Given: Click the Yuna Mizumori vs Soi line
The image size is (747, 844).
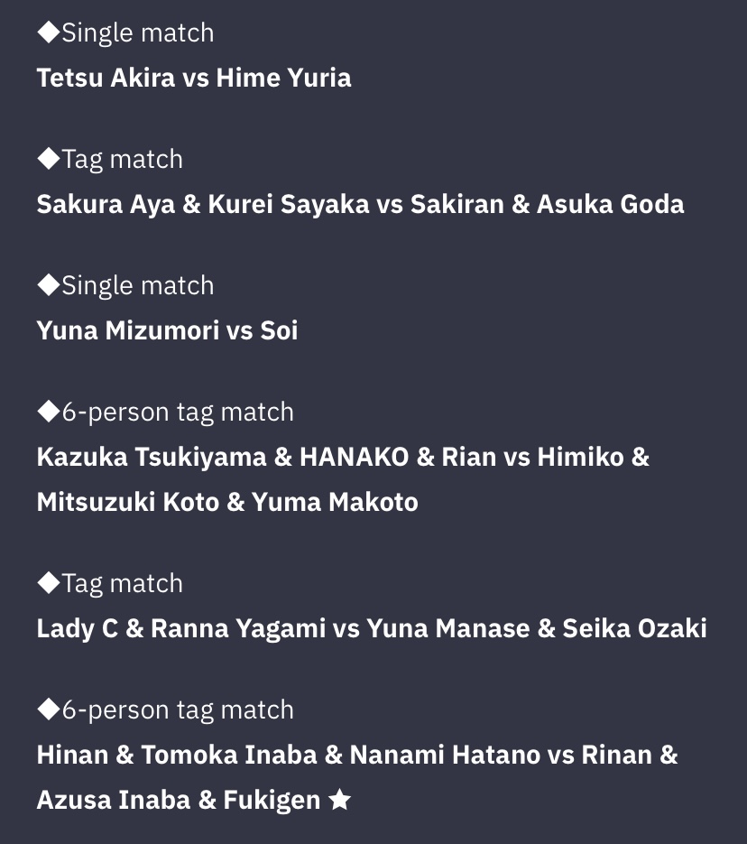Looking at the screenshot, I should click(x=167, y=330).
